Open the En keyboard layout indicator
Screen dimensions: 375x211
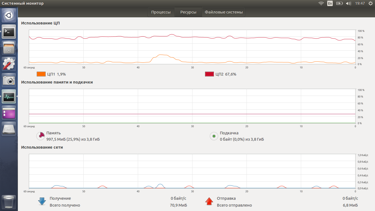click(330, 3)
